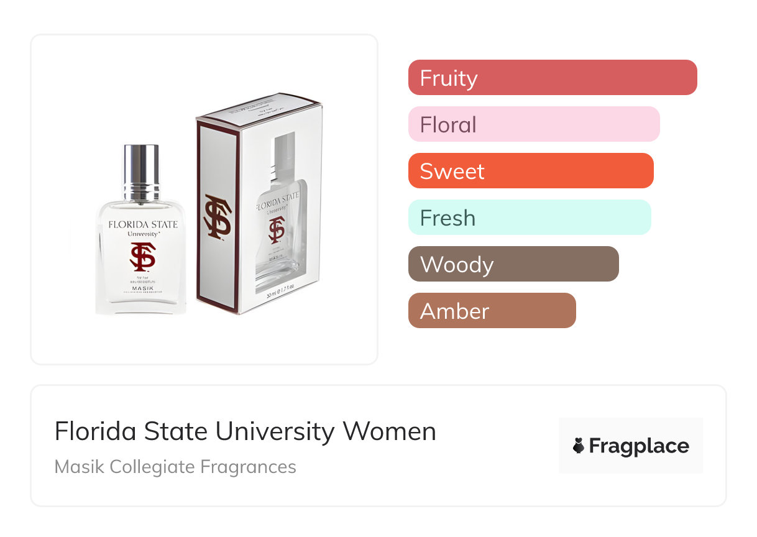Click the FLORIDA STATE text on standalone bottle
757x537 pixels.
[143, 224]
